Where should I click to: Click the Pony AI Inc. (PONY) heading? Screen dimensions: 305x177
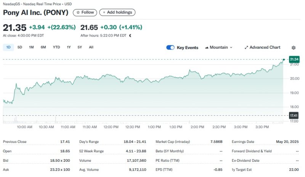click(35, 13)
